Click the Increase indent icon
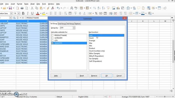175x98 pixels. pos(121,13)
